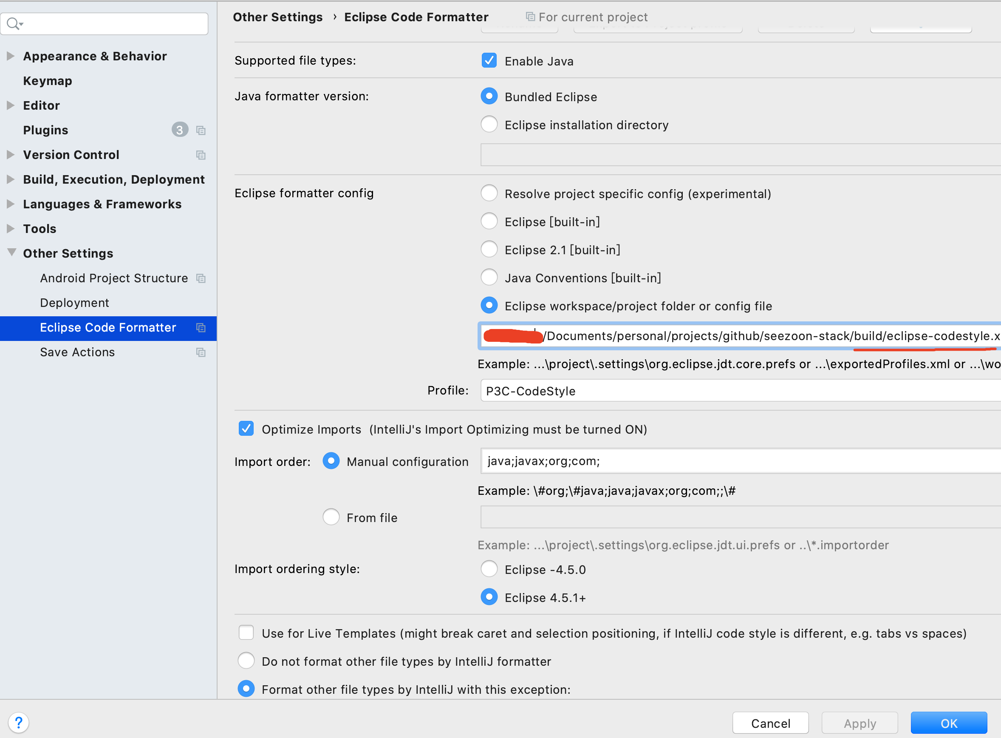Click project icon beside Android Project Structure
The image size is (1001, 738).
click(x=201, y=278)
